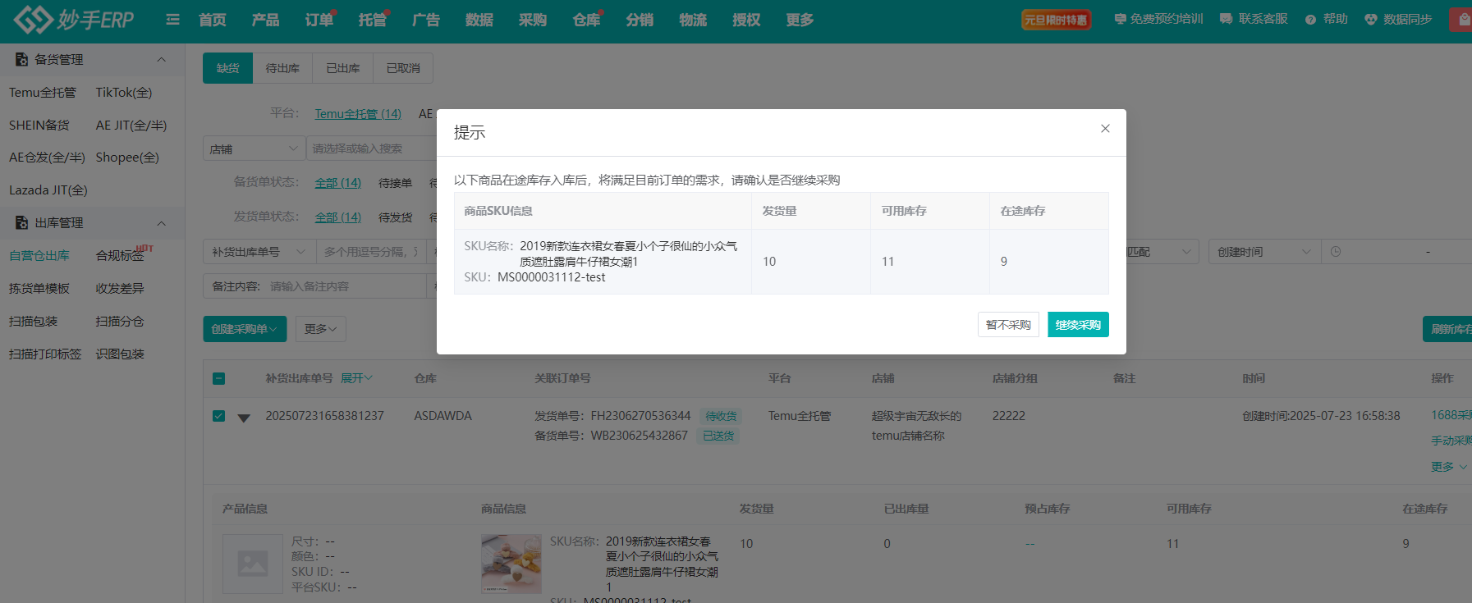
Task: Click the 继续采购 button
Action: [x=1077, y=325]
